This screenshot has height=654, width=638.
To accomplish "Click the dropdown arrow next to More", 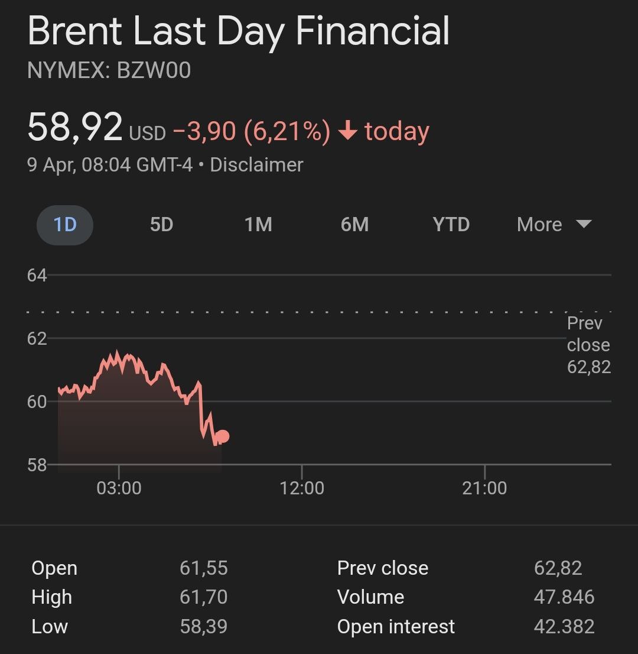I will (584, 224).
